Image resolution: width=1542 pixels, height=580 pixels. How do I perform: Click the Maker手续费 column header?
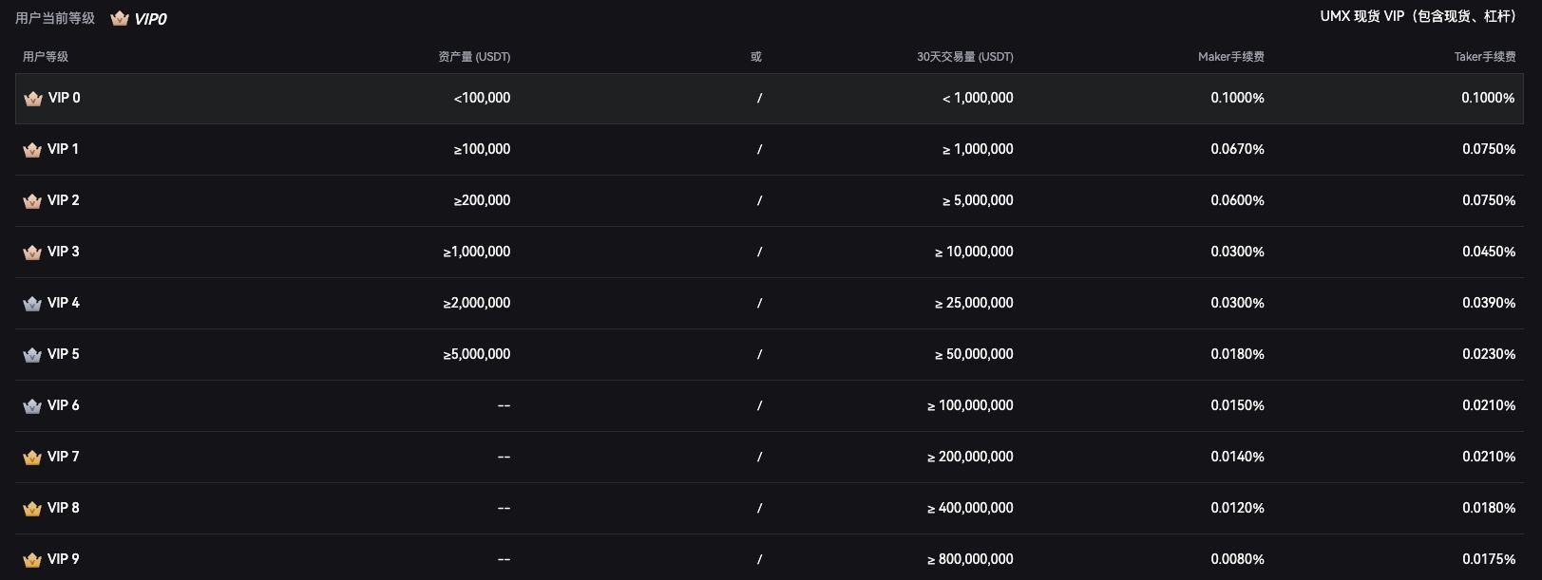(1231, 57)
